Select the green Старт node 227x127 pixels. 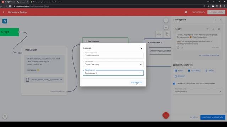point(10,32)
